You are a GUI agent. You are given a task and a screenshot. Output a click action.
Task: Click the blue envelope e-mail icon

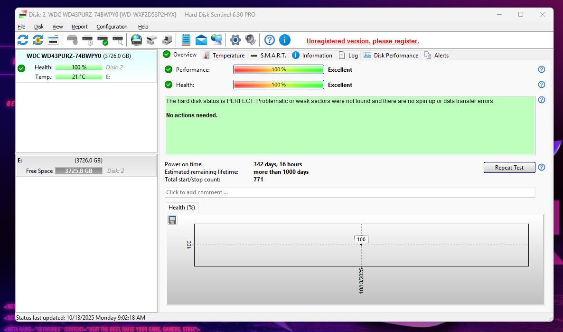(x=201, y=40)
